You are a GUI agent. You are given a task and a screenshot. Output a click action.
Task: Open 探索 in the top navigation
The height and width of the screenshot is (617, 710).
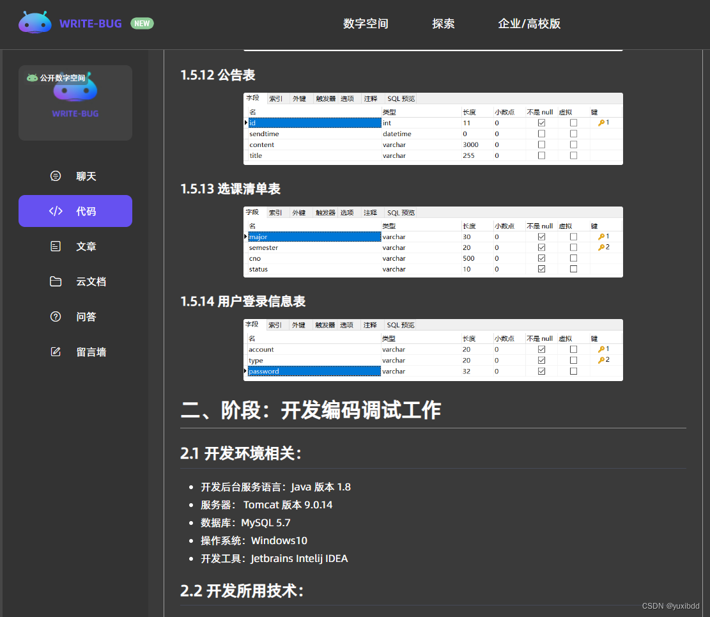coord(444,24)
